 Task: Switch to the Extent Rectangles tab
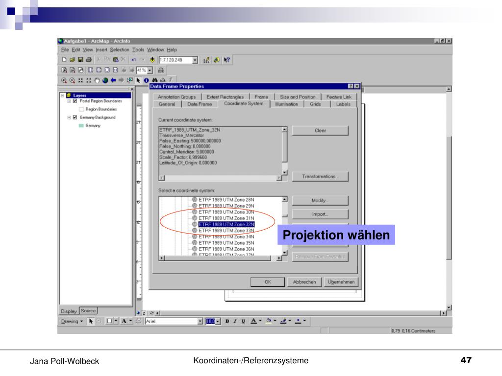(x=225, y=97)
